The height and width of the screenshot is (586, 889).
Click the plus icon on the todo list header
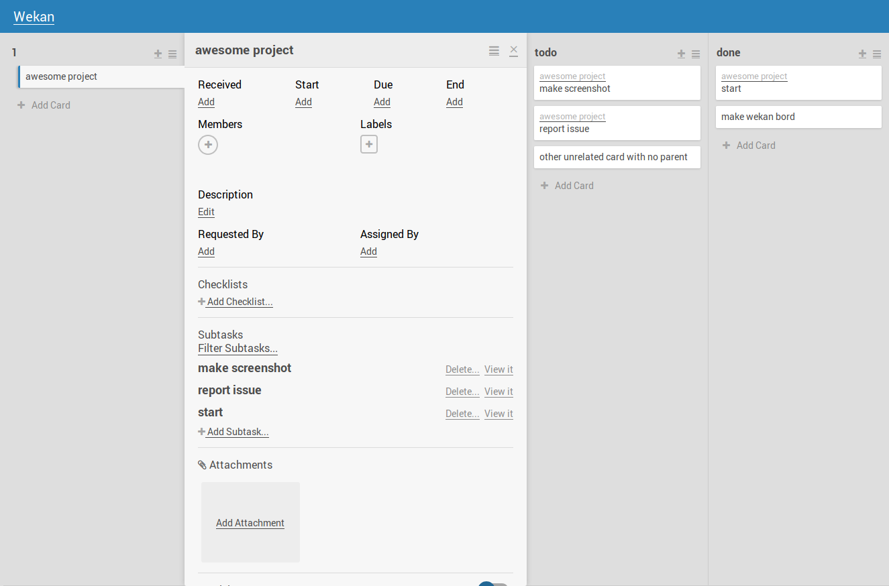[680, 54]
